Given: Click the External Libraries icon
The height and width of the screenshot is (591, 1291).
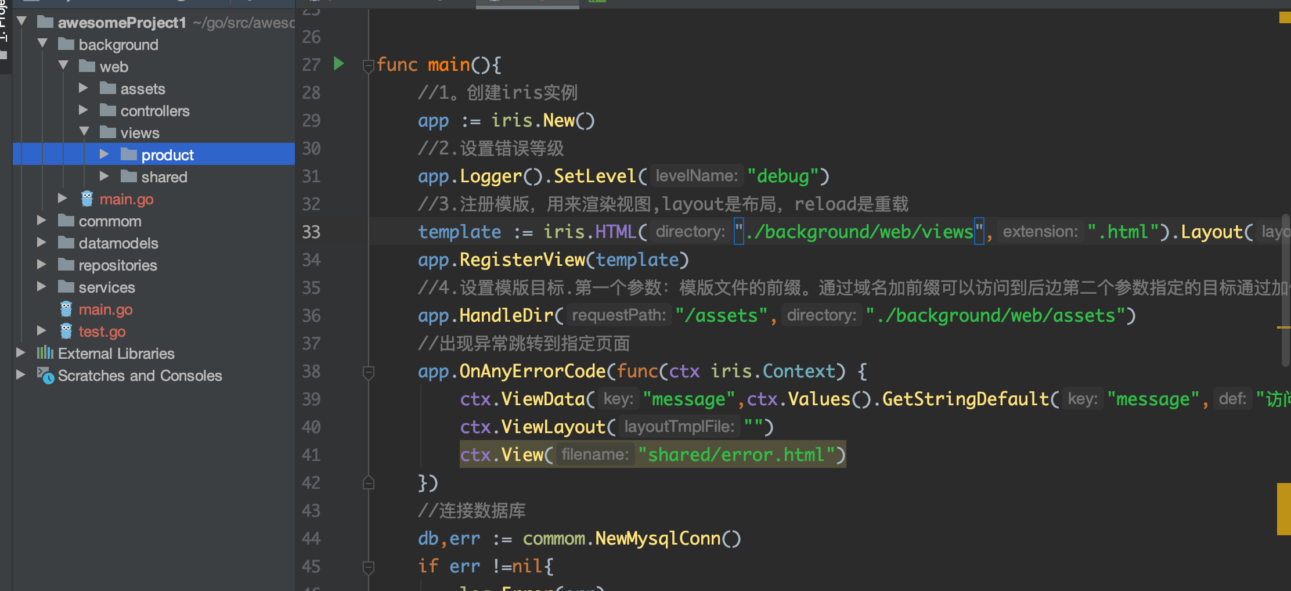Looking at the screenshot, I should pyautogui.click(x=45, y=353).
